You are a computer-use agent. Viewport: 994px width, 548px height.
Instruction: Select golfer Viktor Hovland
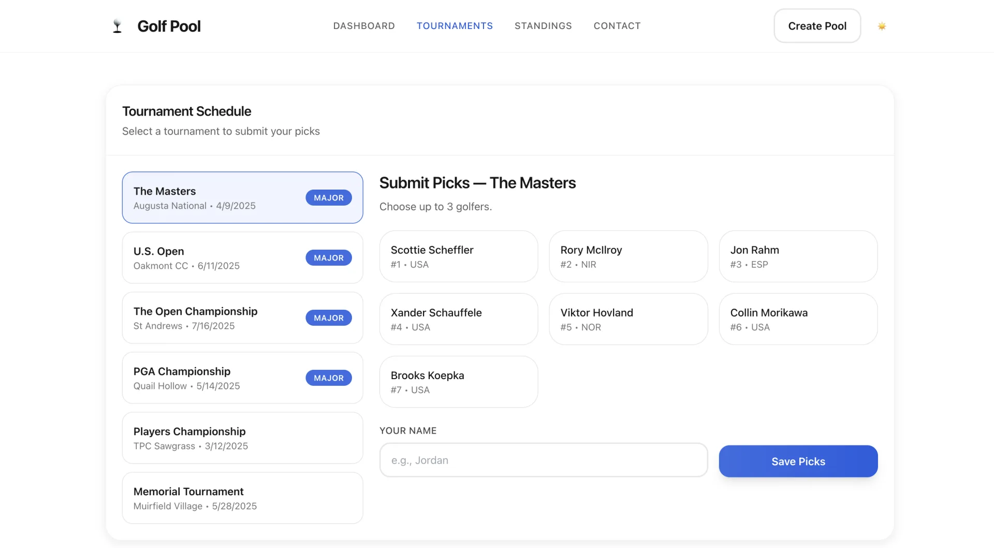[628, 319]
